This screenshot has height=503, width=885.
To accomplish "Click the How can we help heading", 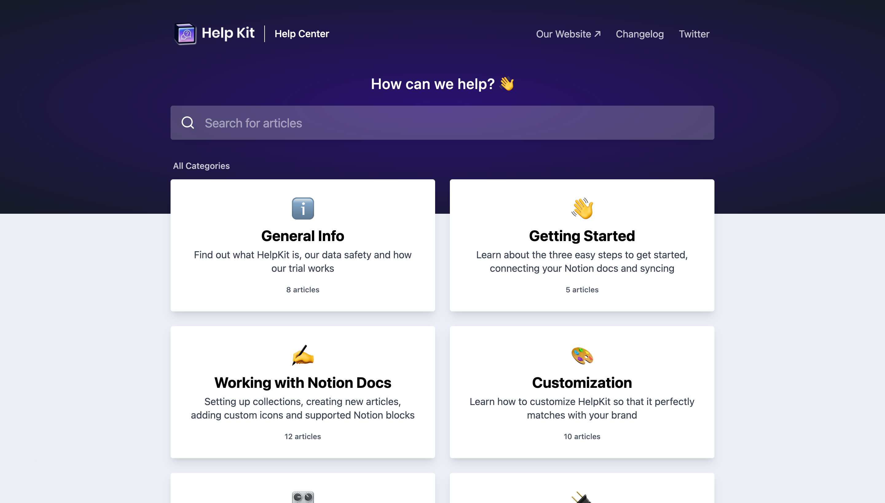I will pyautogui.click(x=432, y=84).
